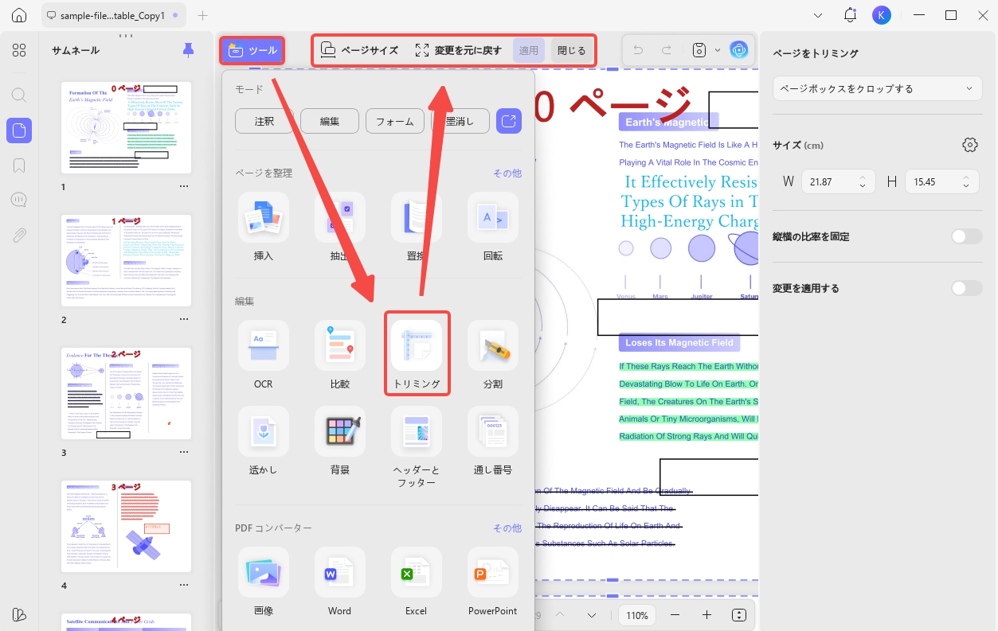Toggle 縦横の比率を固定 switch
Viewport: 998px width, 631px height.
[967, 236]
